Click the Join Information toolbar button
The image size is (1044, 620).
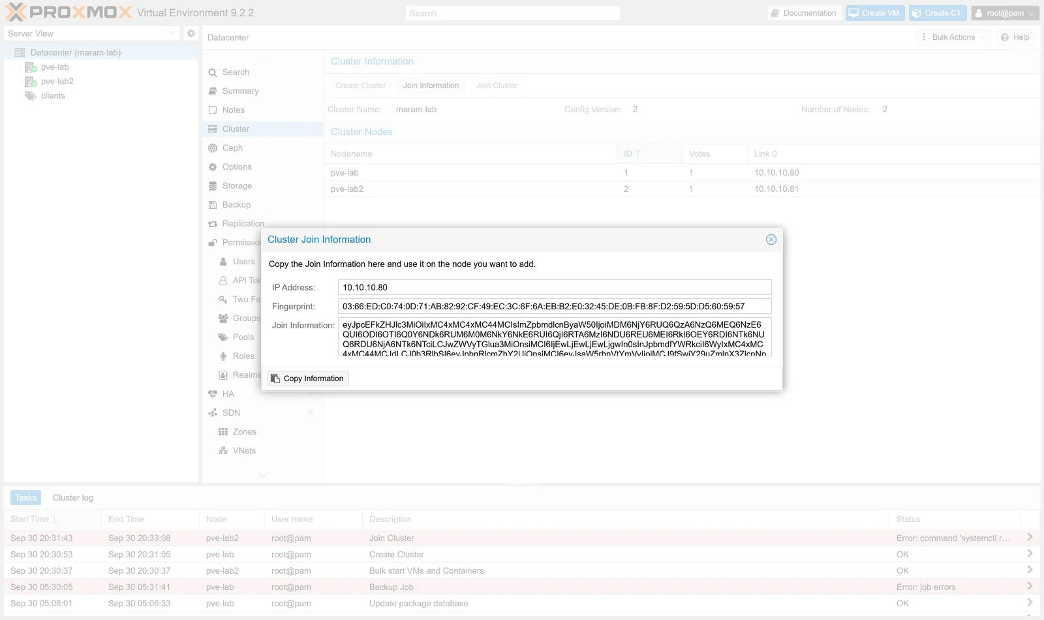tap(431, 85)
